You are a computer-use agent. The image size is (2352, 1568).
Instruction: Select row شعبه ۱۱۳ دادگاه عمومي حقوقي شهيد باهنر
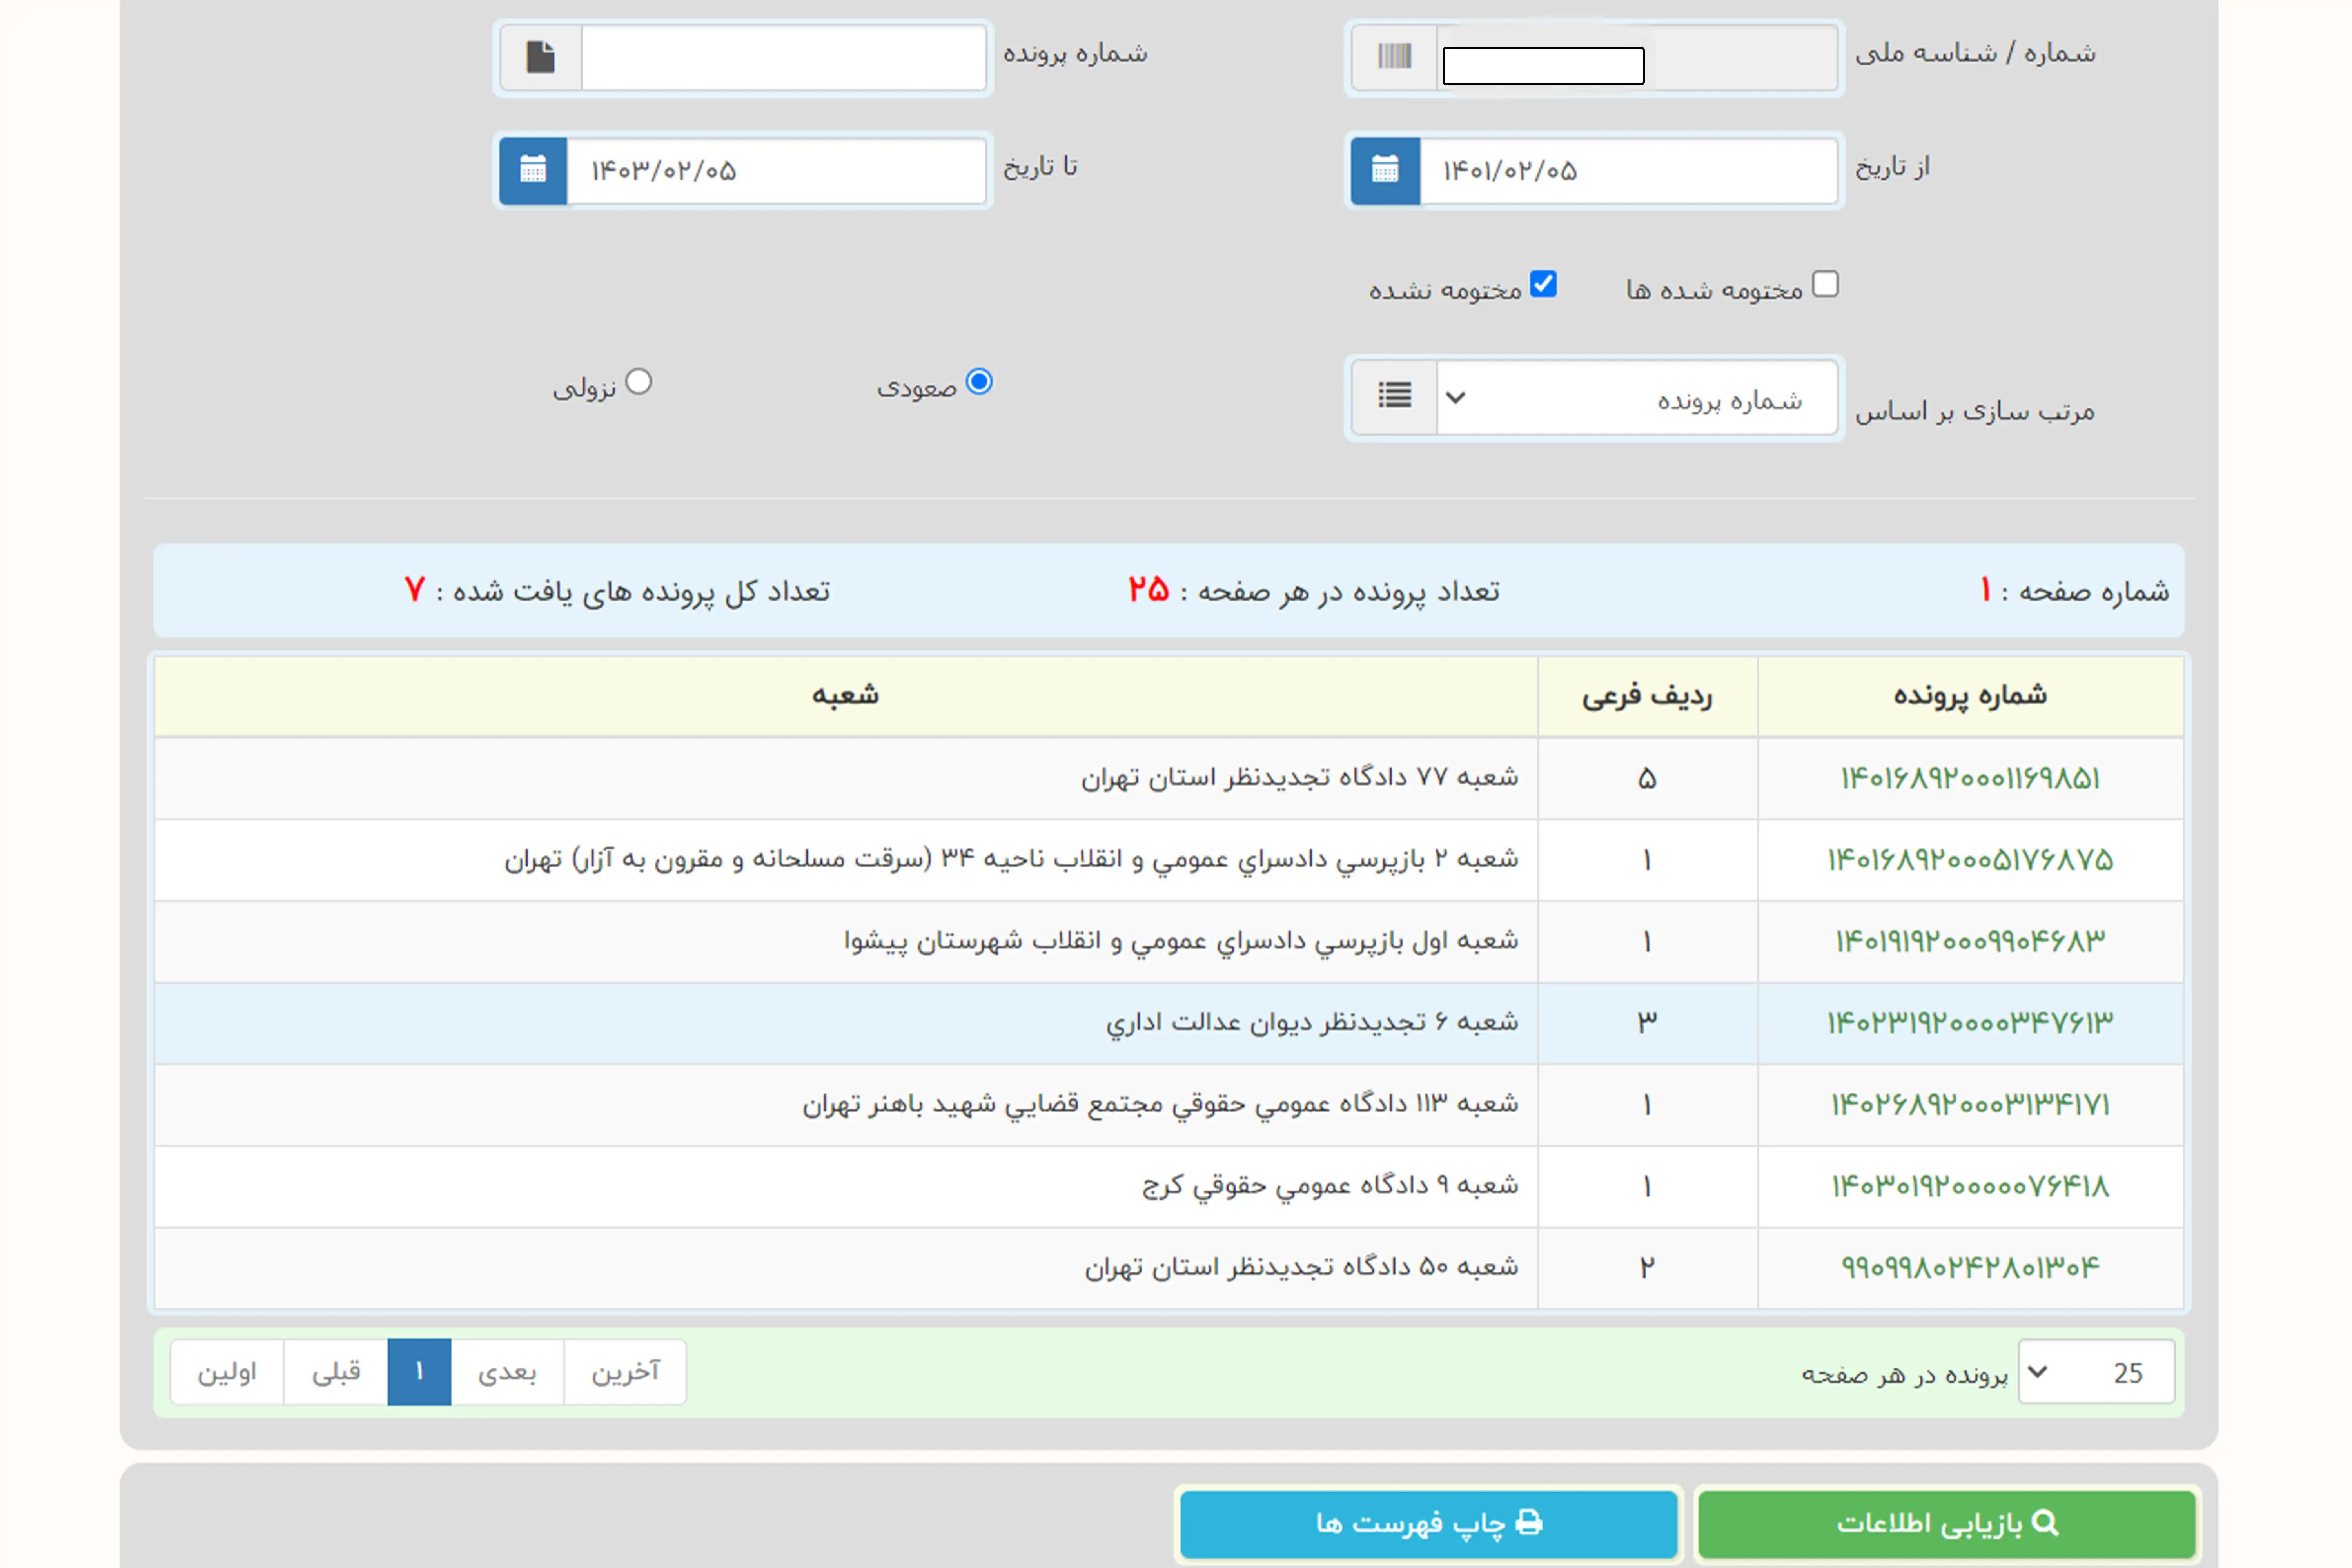tap(1169, 1105)
